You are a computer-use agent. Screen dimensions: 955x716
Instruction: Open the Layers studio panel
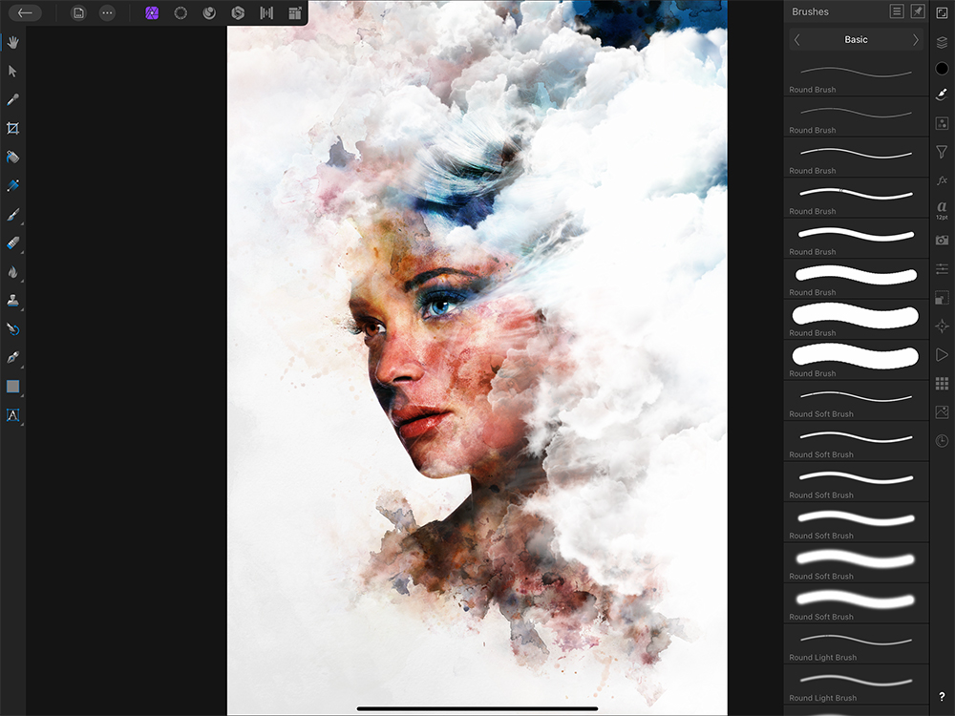pos(942,41)
